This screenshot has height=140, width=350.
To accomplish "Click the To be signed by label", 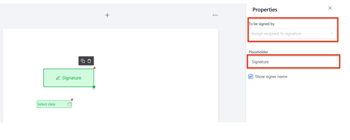I will point(262,24).
